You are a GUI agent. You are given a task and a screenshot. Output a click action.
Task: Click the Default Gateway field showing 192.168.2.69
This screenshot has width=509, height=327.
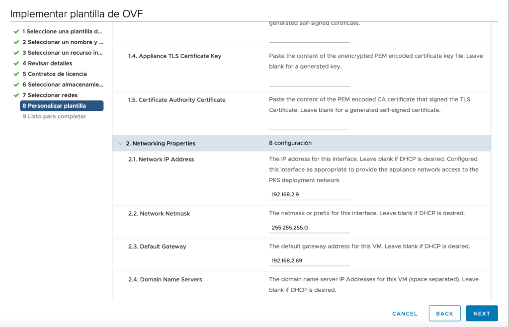[x=308, y=260]
